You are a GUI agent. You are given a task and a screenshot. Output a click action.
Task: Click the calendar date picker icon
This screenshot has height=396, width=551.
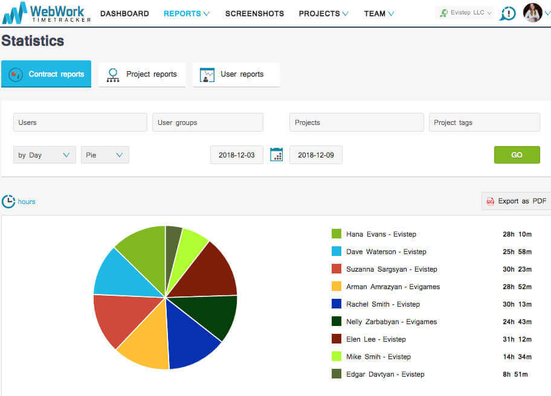point(276,155)
